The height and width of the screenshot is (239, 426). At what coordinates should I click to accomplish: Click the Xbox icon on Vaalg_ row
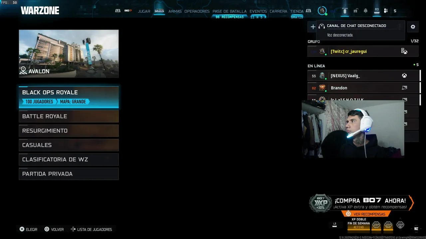pos(404,76)
